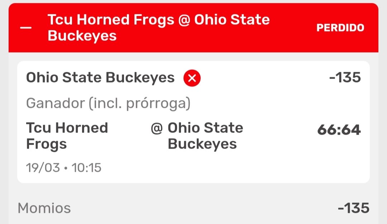
Task: Open Ohio State Buckeyes team in matchup row
Action: (205, 136)
